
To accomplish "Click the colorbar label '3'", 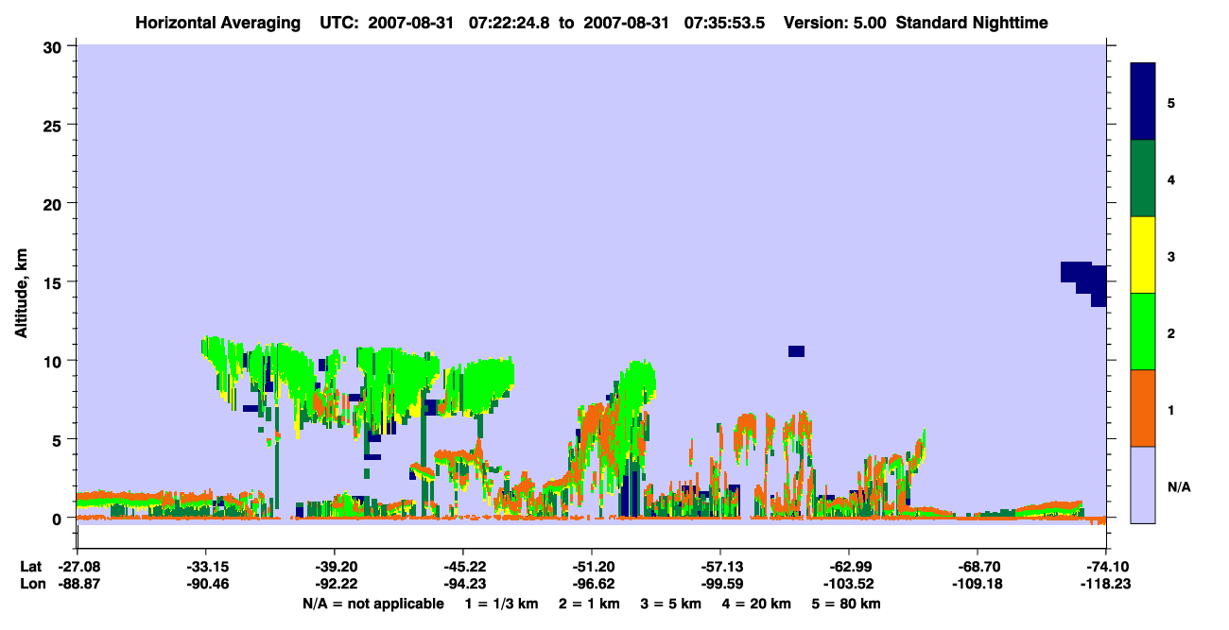I will [1170, 255].
